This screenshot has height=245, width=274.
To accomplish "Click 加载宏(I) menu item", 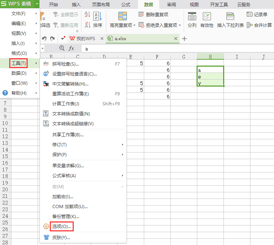I will click(x=83, y=197).
